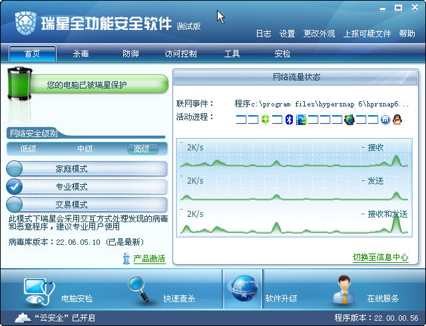The height and width of the screenshot is (326, 426).
Task: Click the Rising lion shield logo
Action: pos(26,23)
